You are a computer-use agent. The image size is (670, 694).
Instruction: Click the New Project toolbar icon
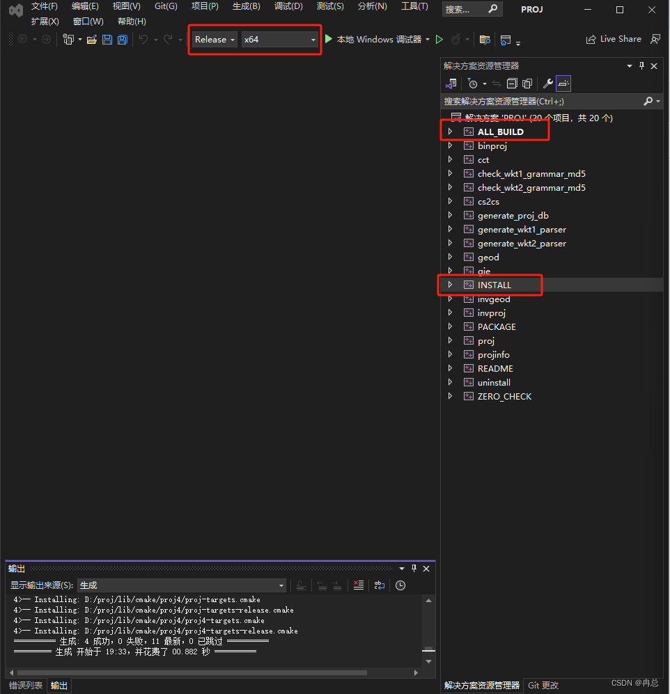tap(68, 40)
